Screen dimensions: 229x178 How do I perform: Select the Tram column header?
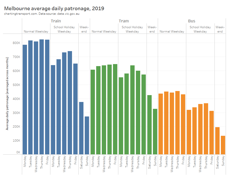tap(124, 21)
